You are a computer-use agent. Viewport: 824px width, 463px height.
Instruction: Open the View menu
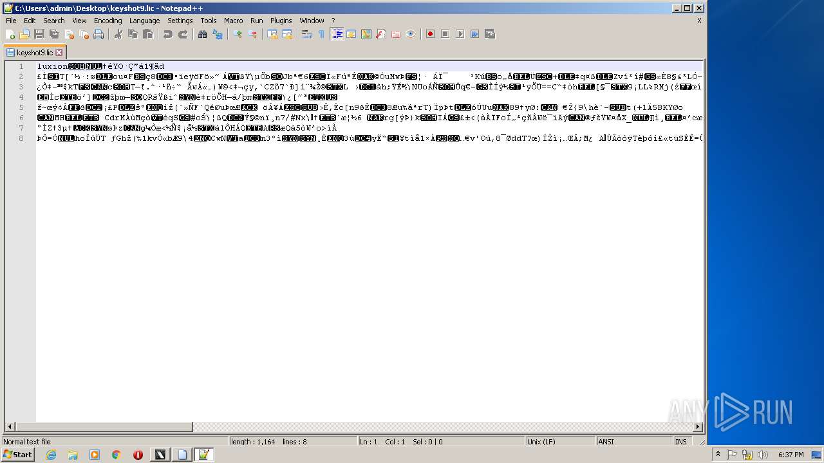pyautogui.click(x=79, y=21)
